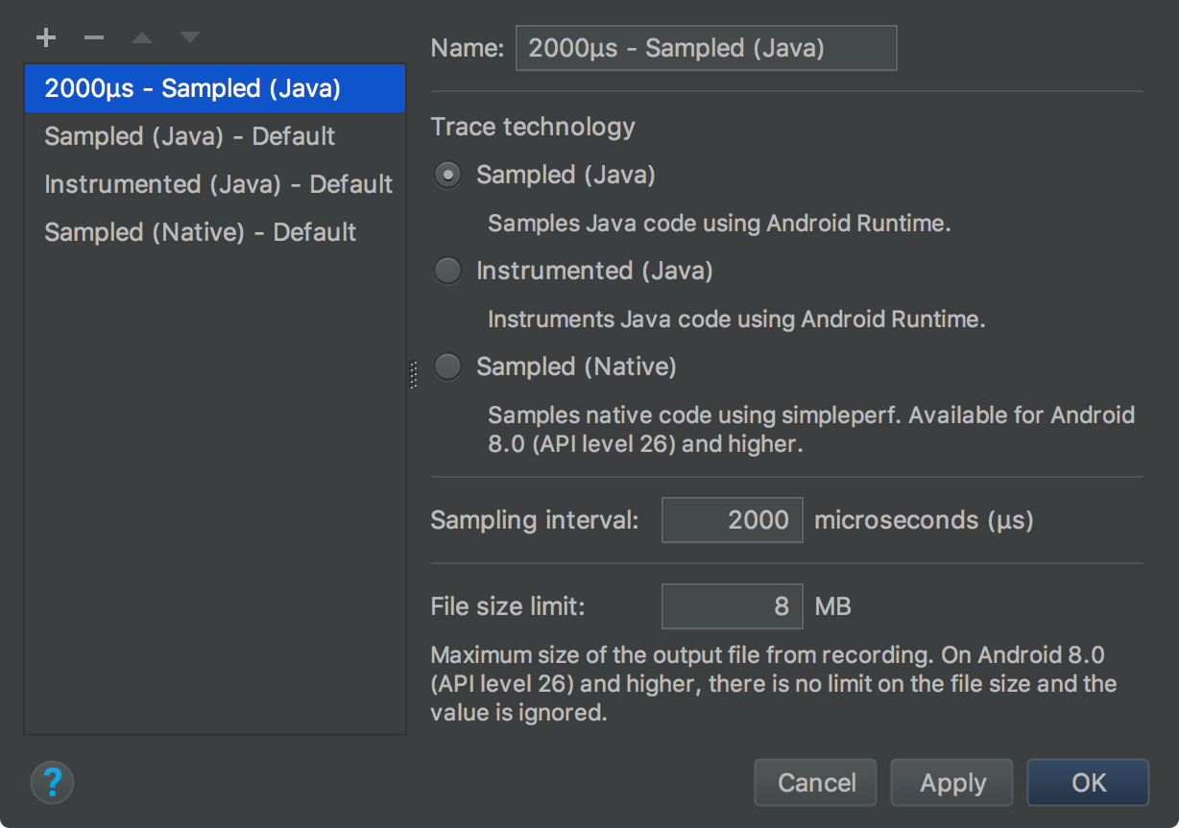Click the Trace technology section heading
This screenshot has height=828, width=1179.
click(533, 127)
